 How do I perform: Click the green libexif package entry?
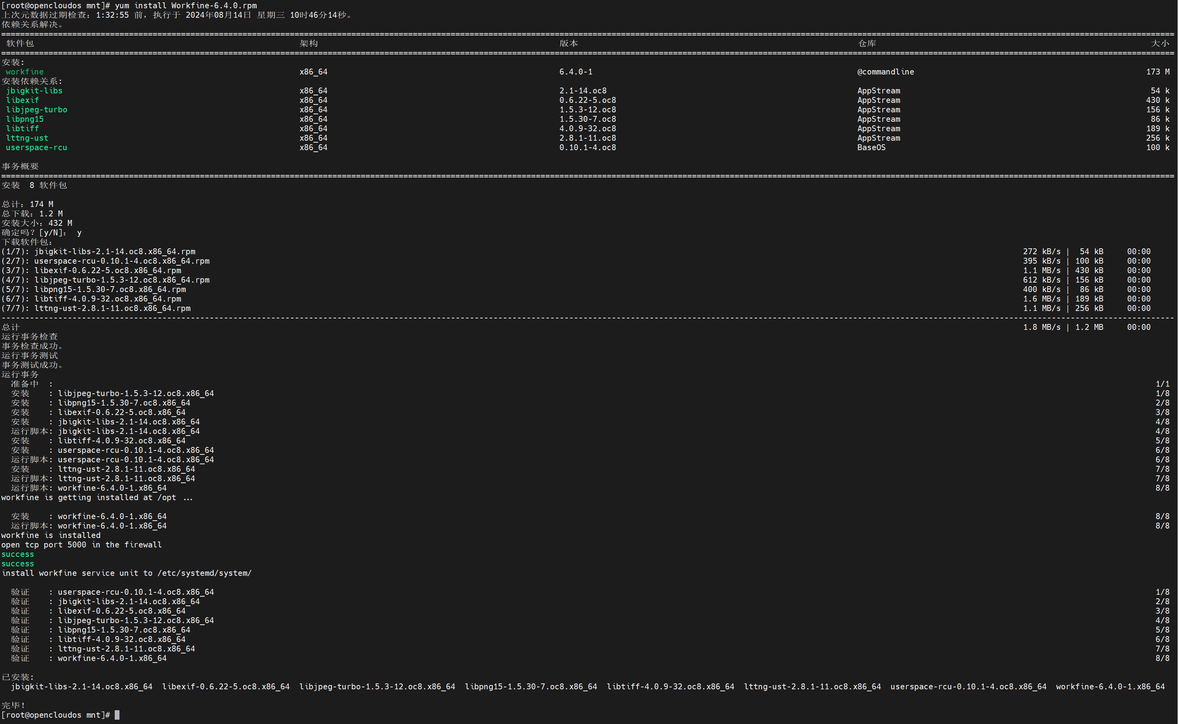[x=22, y=100]
